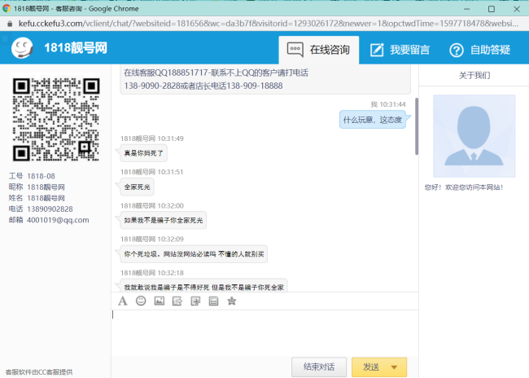The height and width of the screenshot is (378, 529).
Task: Switch to the 在线咨询 tab
Action: [319, 50]
